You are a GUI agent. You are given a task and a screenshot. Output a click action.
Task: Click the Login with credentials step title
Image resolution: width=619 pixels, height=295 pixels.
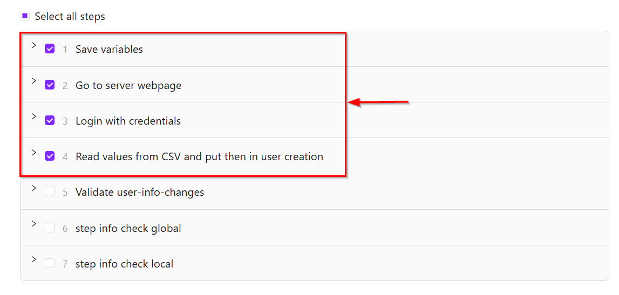pyautogui.click(x=128, y=121)
